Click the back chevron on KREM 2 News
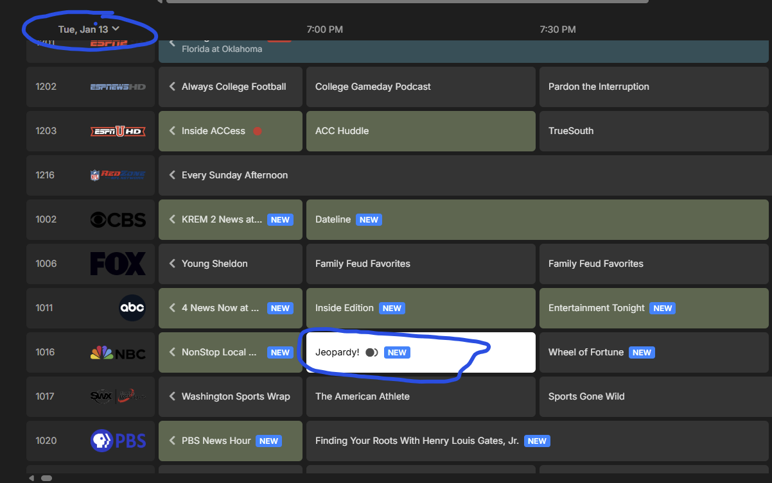Image resolution: width=772 pixels, height=483 pixels. 172,219
